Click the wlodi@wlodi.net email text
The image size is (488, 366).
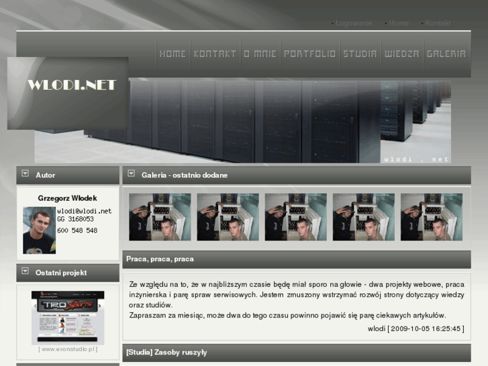[85, 211]
